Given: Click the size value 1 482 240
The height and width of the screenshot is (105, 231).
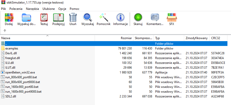Looking at the screenshot, I should tap(126, 53).
